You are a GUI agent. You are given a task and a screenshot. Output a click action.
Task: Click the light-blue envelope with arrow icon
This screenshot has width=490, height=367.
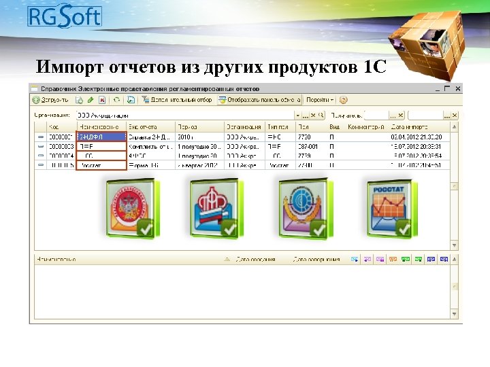click(355, 259)
